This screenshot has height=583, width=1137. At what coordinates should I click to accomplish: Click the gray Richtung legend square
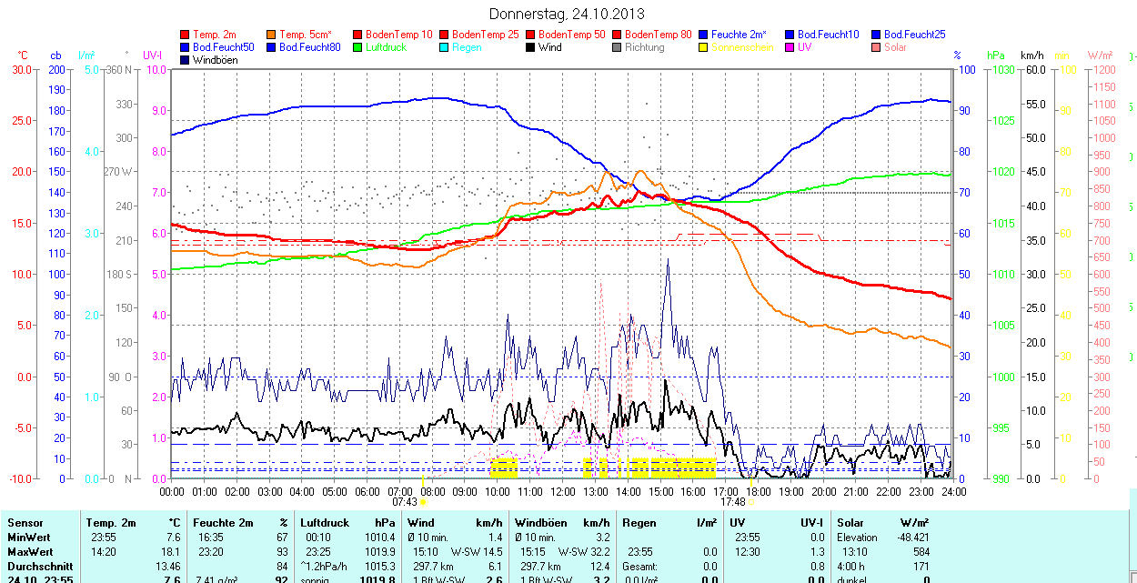pyautogui.click(x=618, y=47)
